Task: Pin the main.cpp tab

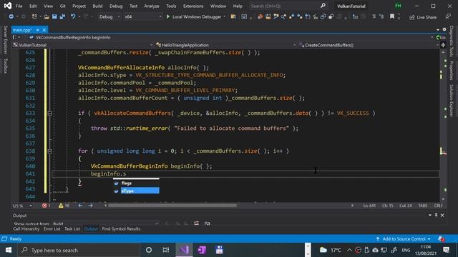Action: tap(38, 30)
